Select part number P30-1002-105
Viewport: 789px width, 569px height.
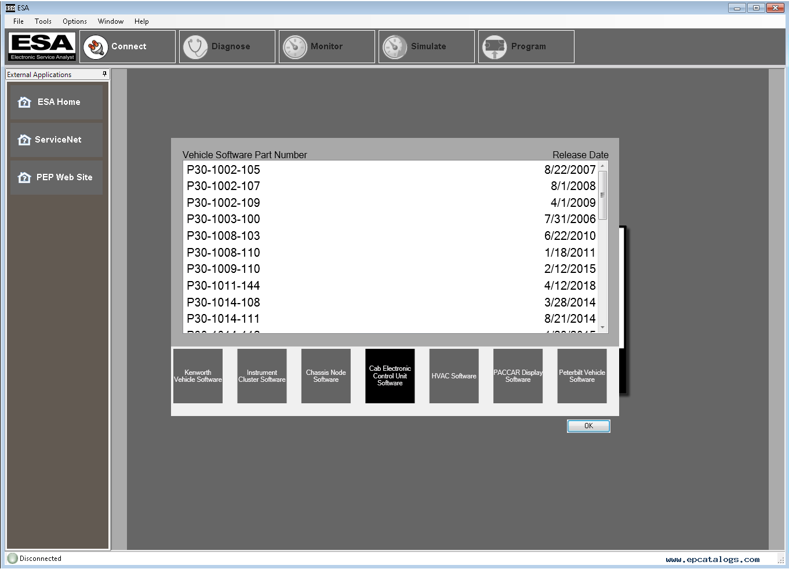pos(223,170)
